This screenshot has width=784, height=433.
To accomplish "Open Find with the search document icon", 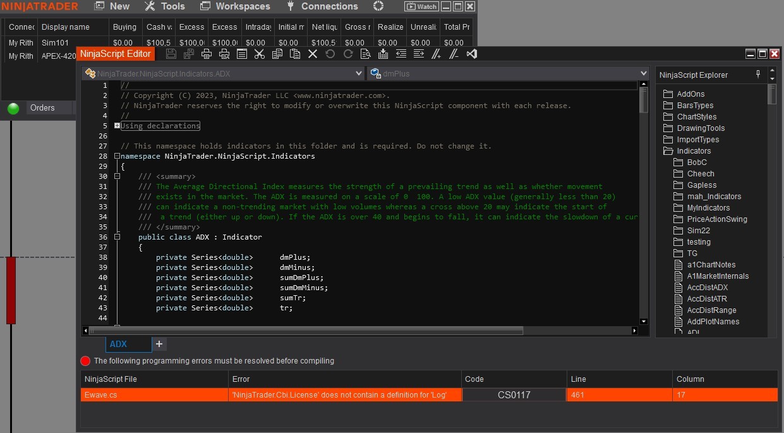I will coord(365,54).
